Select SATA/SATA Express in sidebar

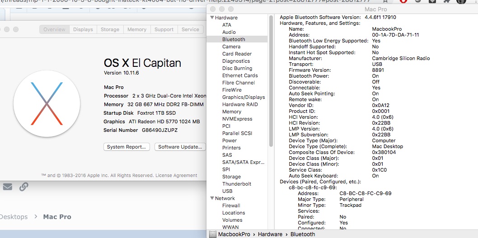[x=243, y=162]
